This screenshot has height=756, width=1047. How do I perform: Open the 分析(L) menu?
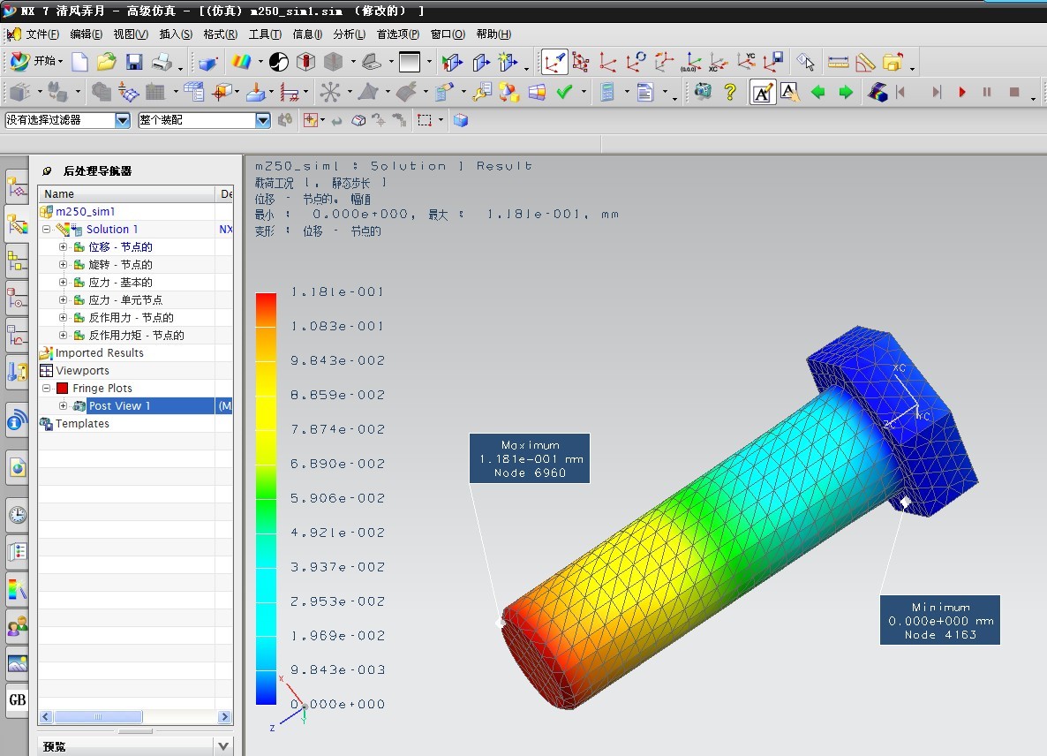coord(350,34)
